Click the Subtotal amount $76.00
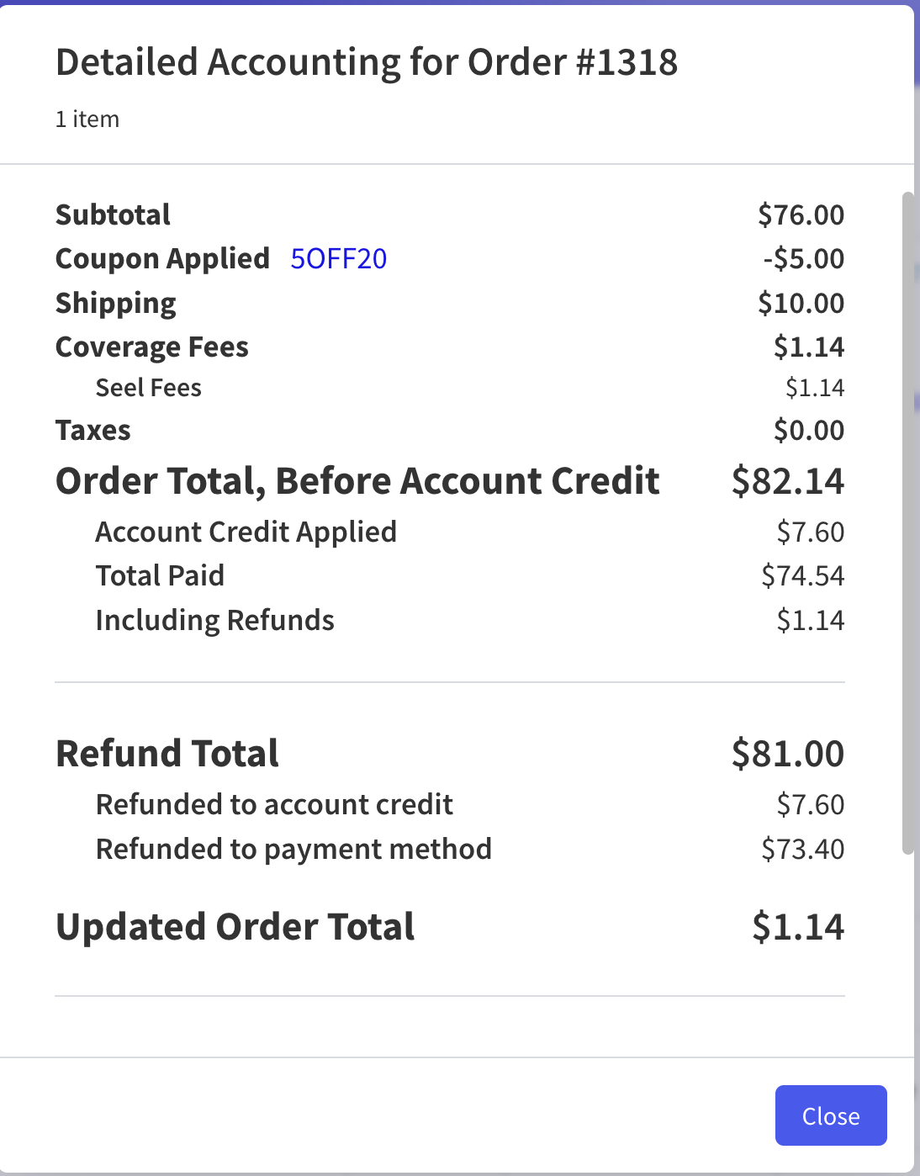The image size is (920, 1176). coord(801,215)
